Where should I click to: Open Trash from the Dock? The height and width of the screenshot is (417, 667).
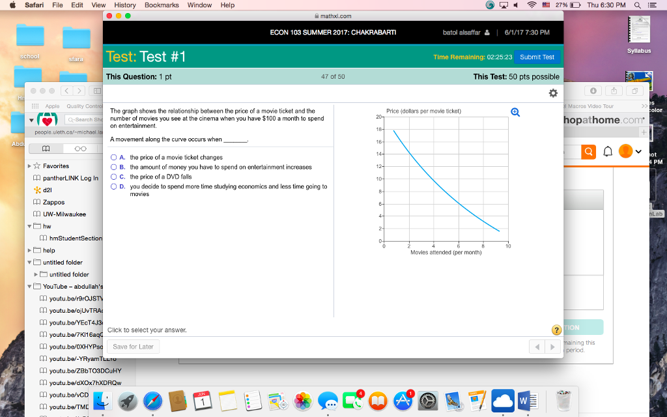(563, 401)
